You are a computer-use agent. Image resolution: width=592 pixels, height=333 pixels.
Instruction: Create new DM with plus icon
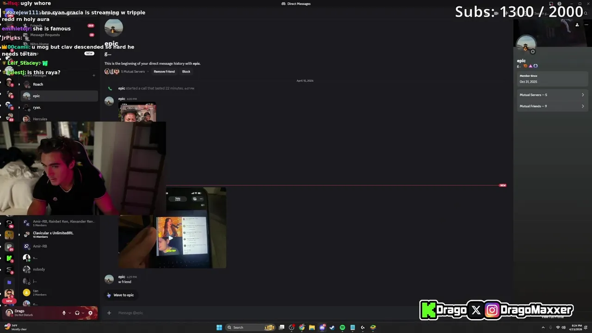coord(93,75)
